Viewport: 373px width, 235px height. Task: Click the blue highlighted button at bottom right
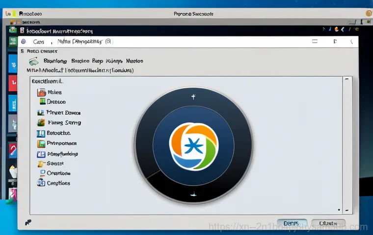pos(292,223)
